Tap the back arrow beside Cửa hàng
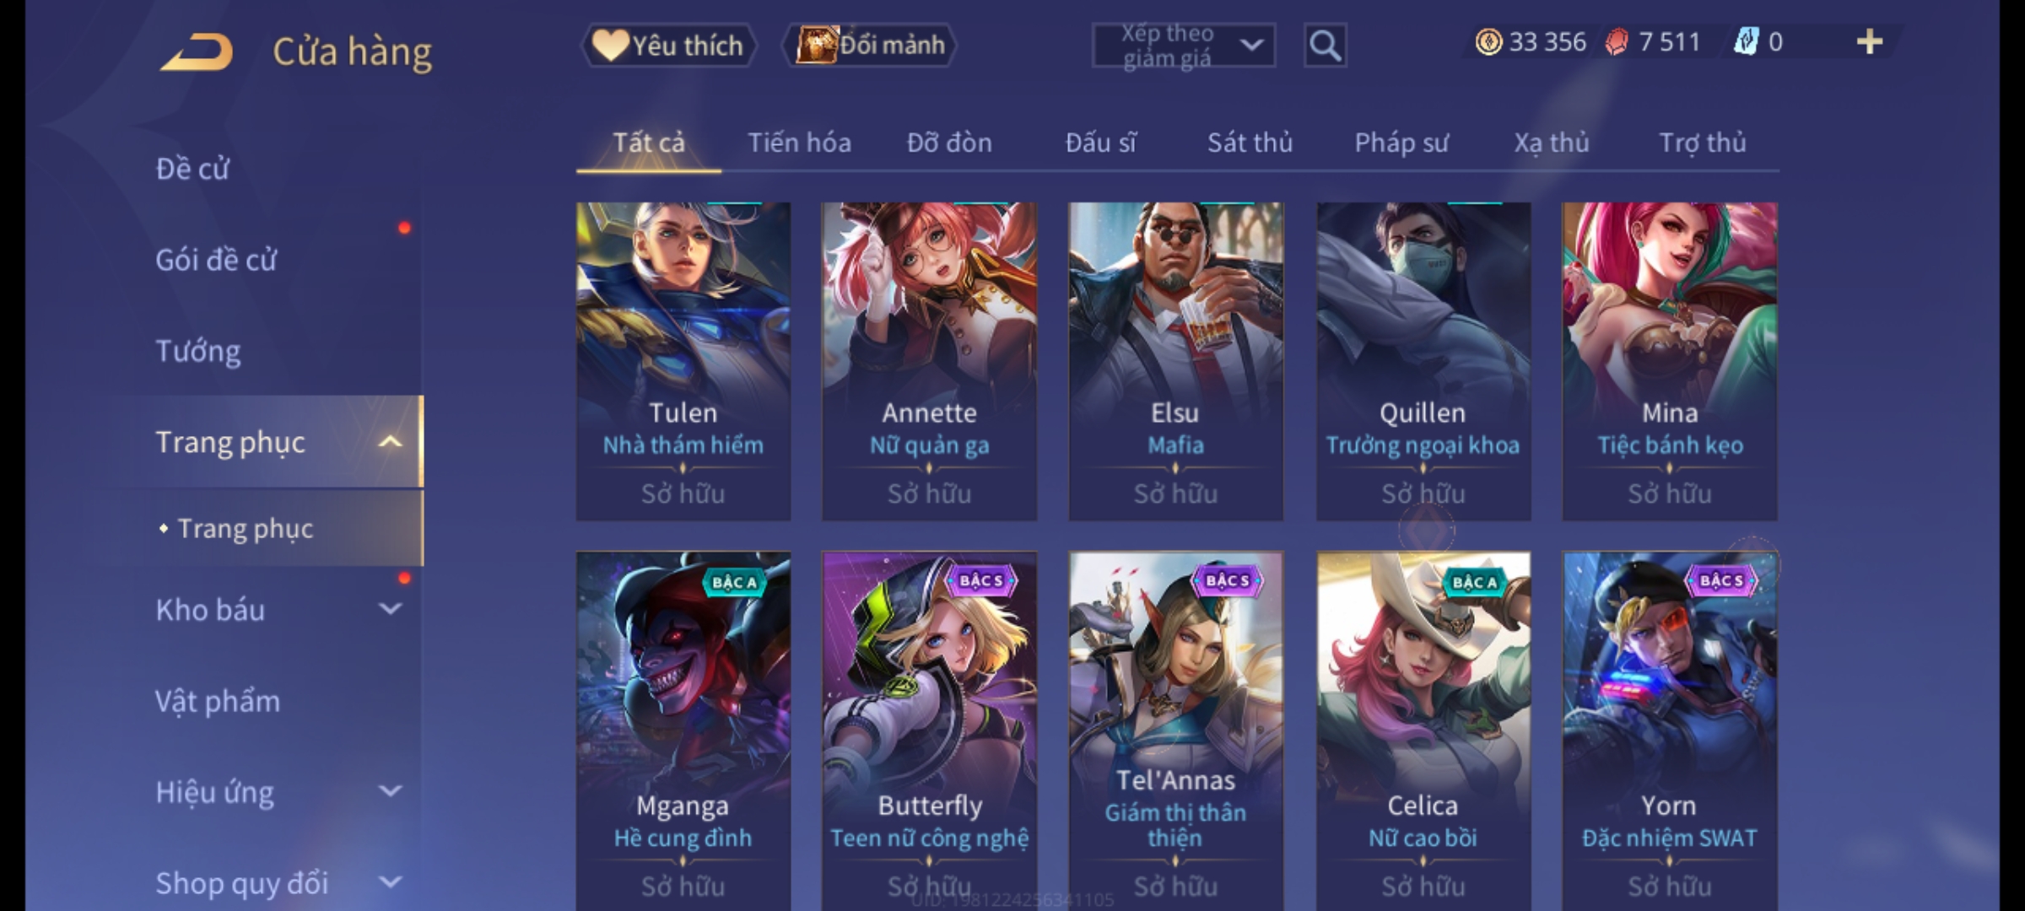The width and height of the screenshot is (2025, 911). click(197, 51)
